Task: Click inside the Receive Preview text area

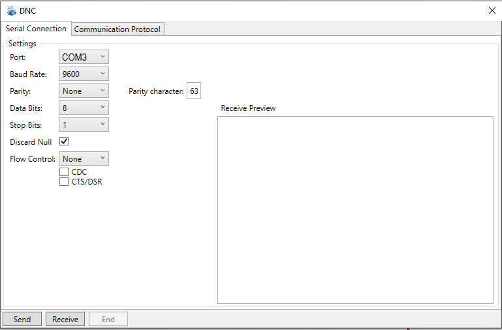Action: (x=355, y=210)
